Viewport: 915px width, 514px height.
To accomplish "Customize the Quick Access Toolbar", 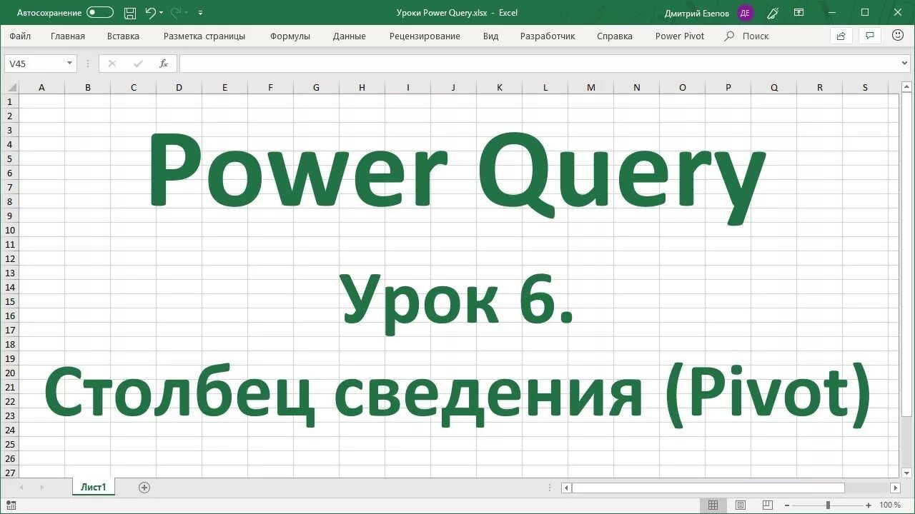I will [200, 13].
